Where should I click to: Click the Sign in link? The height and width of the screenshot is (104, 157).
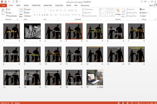point(151,5)
